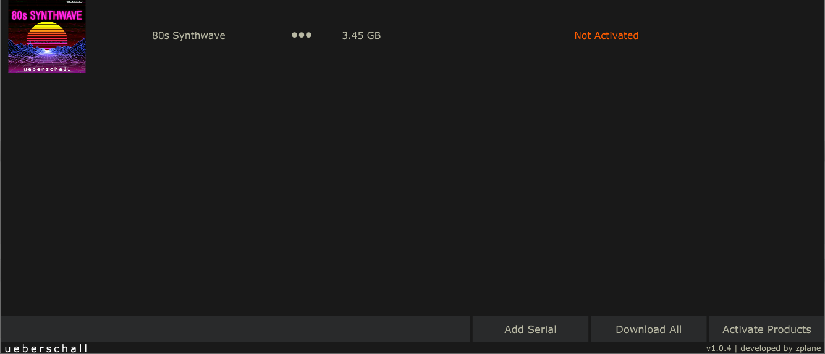
Task: Open the three-dot options for 80s Synthwave
Action: (x=302, y=35)
